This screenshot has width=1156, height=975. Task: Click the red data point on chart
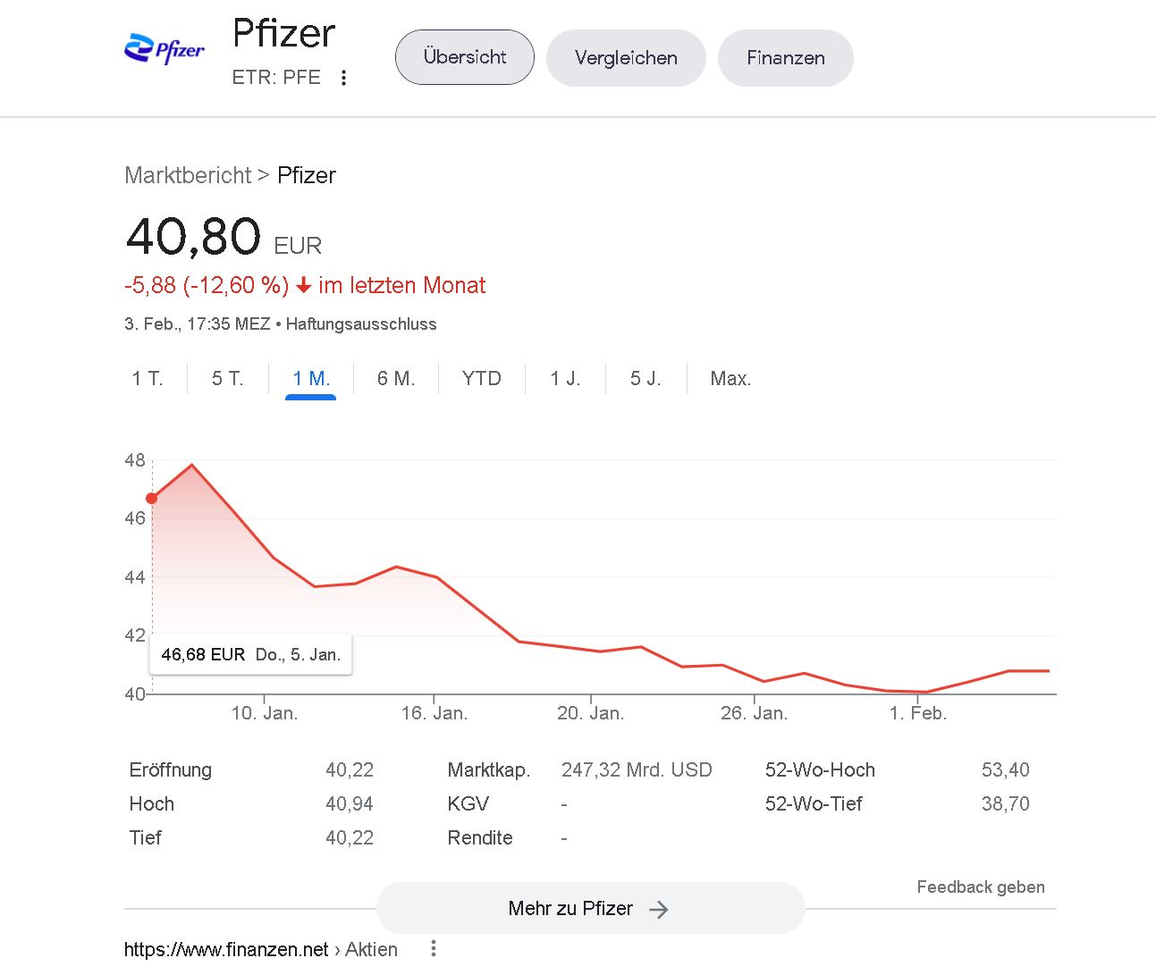point(152,499)
